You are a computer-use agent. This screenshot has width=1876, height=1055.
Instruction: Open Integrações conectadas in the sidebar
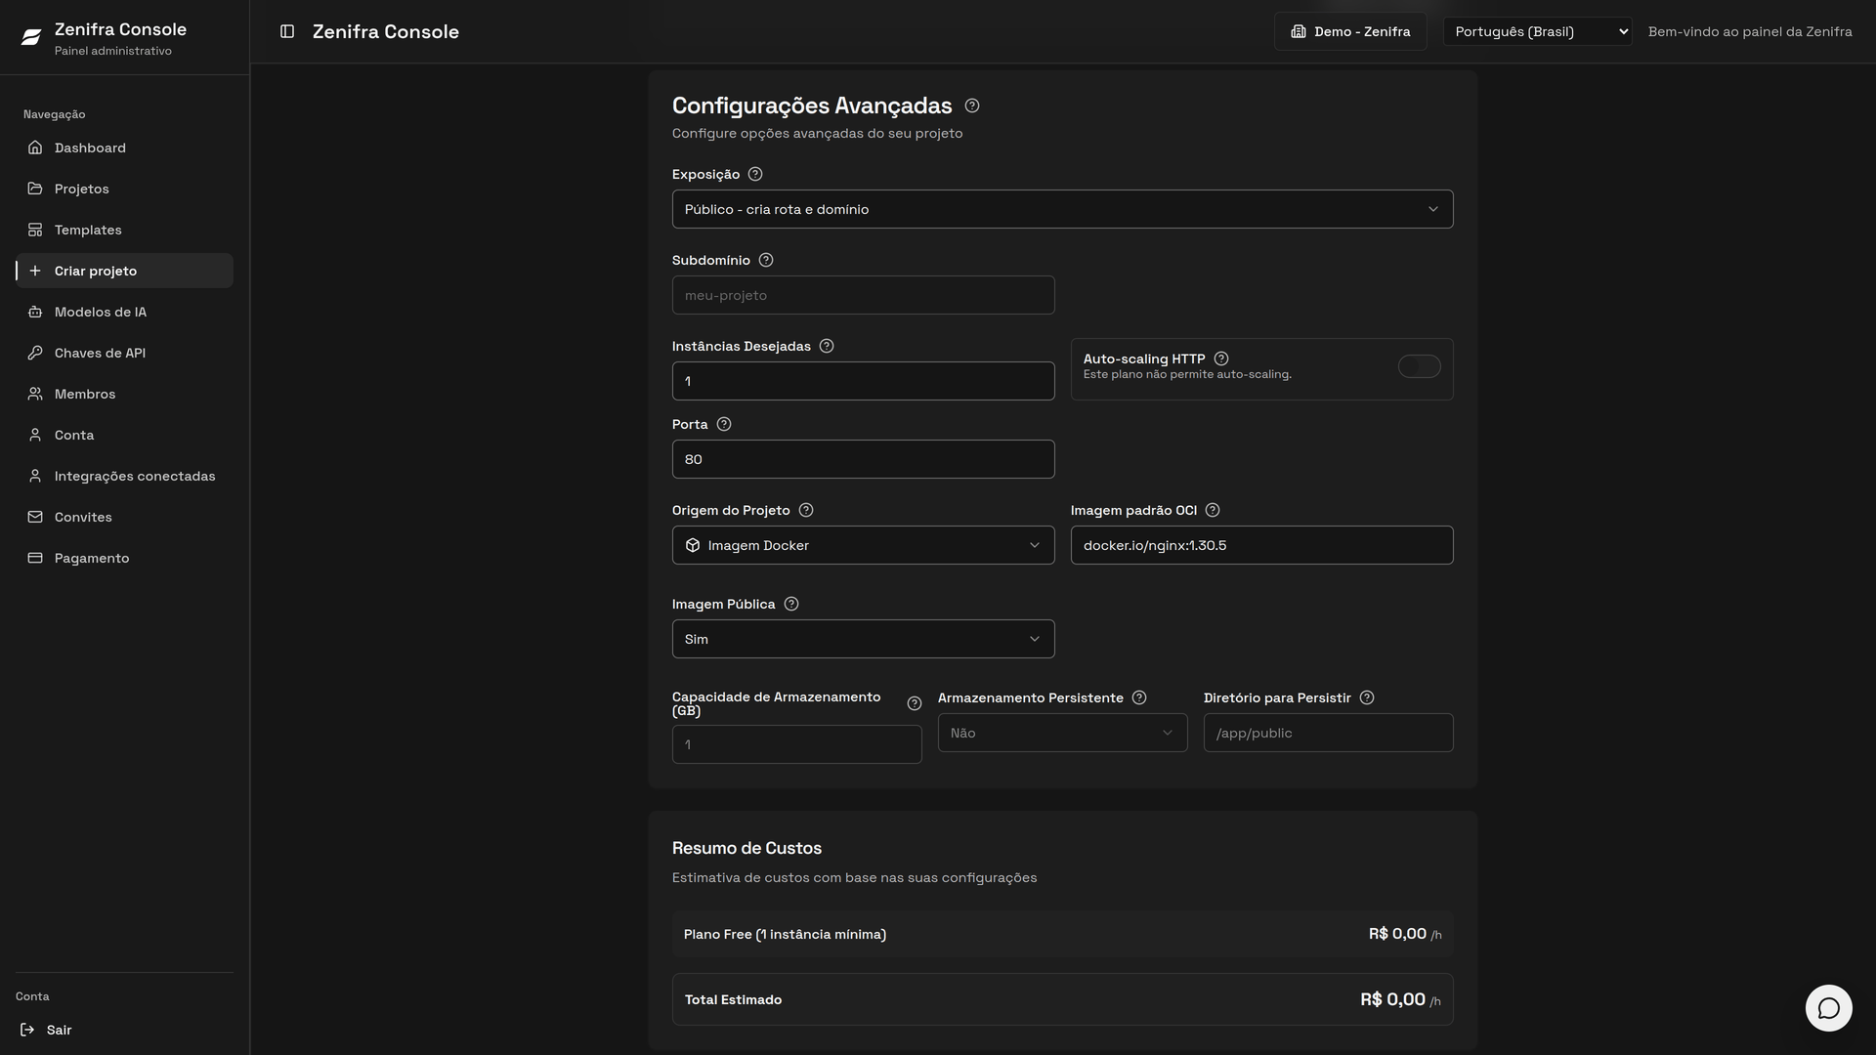tap(124, 476)
